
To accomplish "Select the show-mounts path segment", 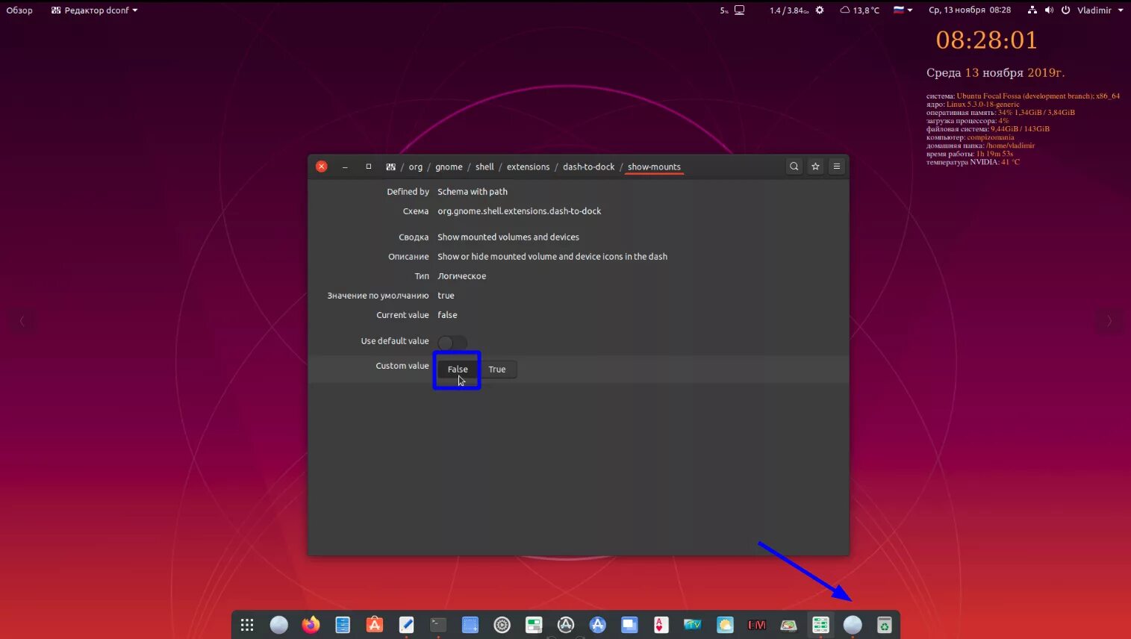I will coord(654,167).
